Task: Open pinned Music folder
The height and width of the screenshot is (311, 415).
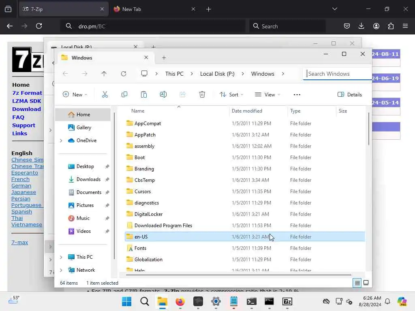Action: (83, 218)
